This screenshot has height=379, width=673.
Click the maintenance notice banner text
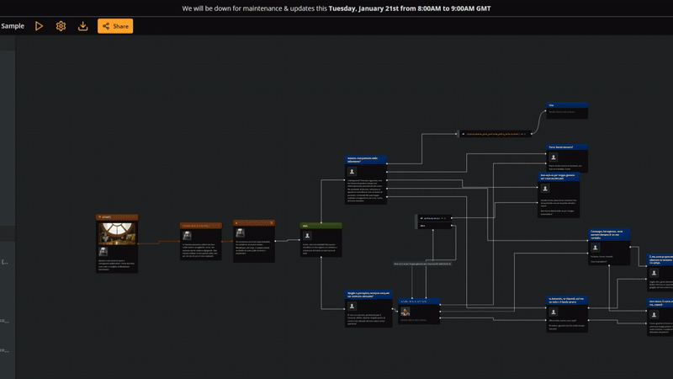click(x=336, y=8)
